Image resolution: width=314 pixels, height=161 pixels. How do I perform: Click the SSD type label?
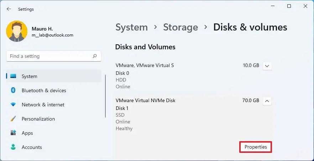[120, 115]
